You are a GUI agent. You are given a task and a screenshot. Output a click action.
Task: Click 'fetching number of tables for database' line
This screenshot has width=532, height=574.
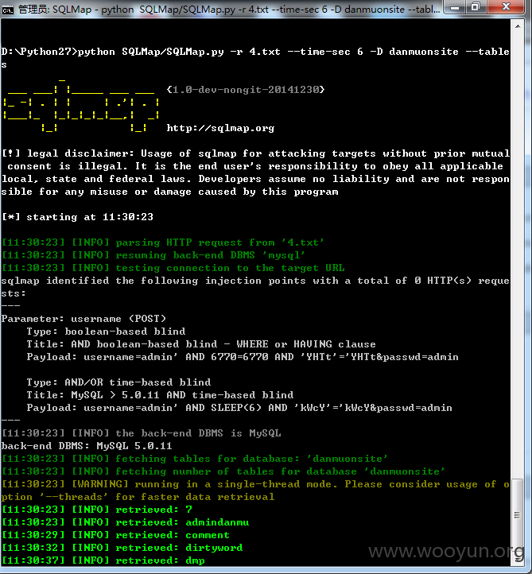[223, 471]
